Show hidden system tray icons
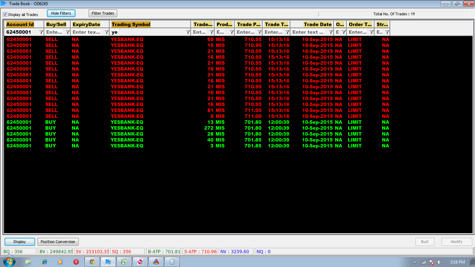This screenshot has width=475, height=267. point(414,262)
